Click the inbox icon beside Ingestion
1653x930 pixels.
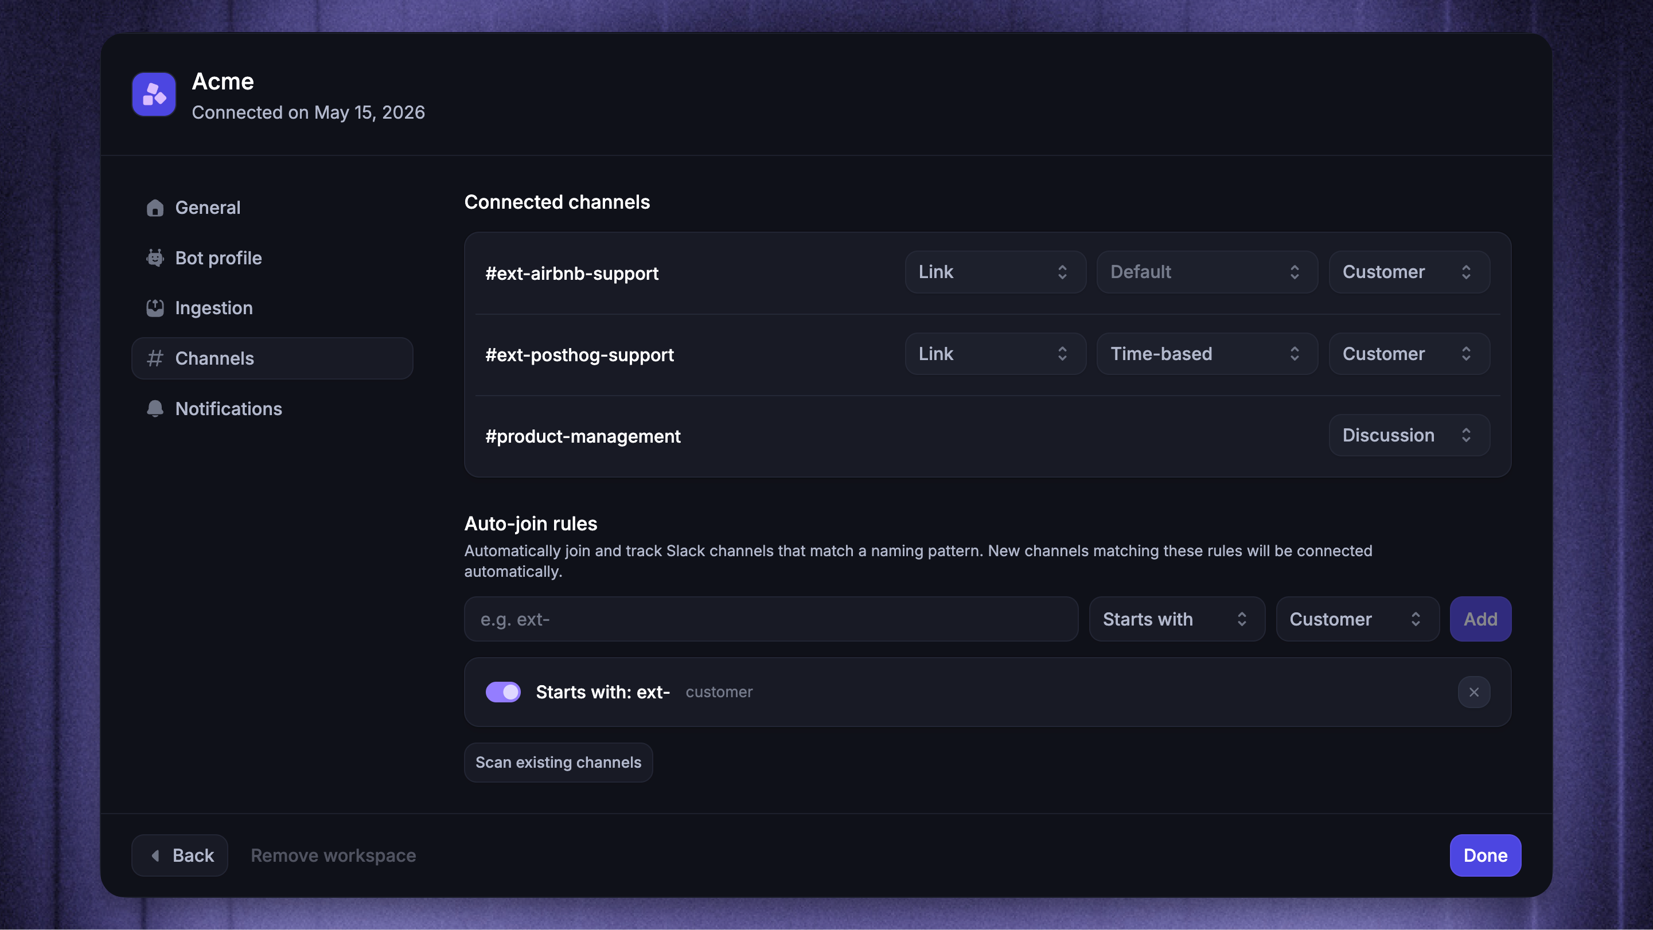(x=155, y=308)
